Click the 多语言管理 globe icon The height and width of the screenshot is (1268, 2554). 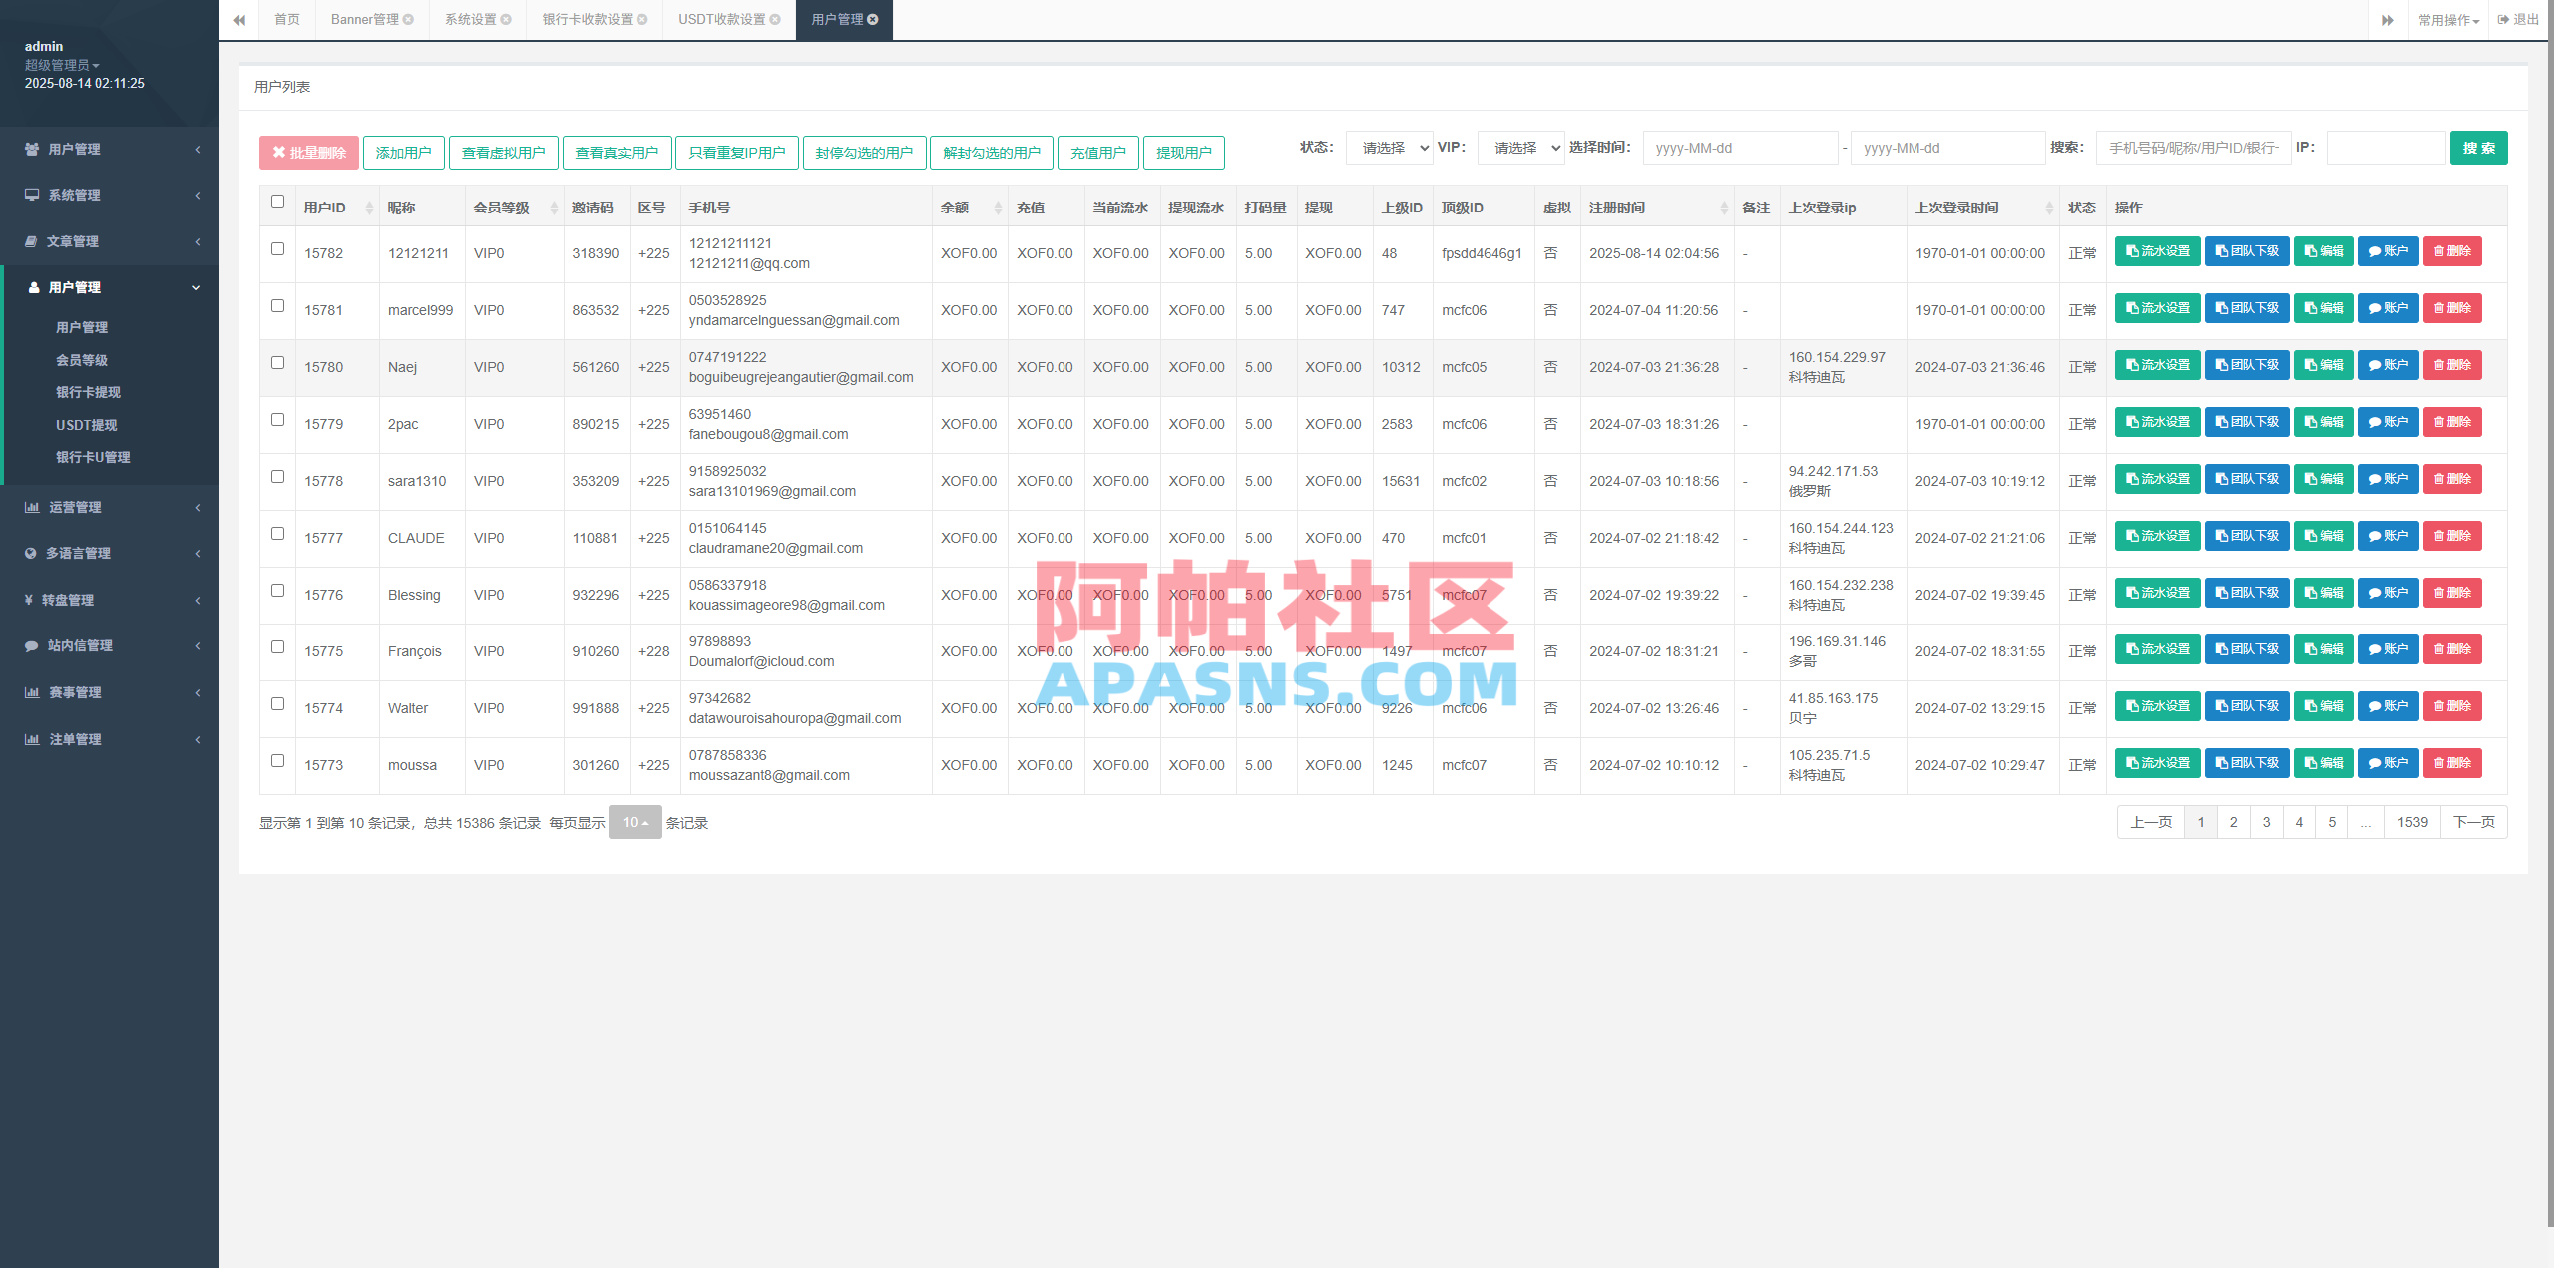click(31, 553)
